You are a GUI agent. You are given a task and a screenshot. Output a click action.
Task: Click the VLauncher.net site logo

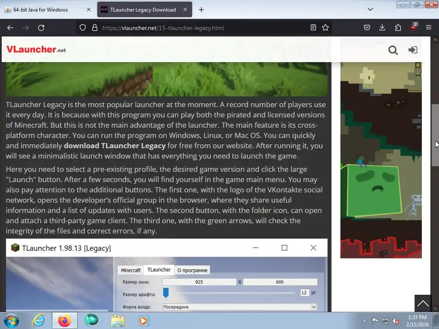[36, 50]
